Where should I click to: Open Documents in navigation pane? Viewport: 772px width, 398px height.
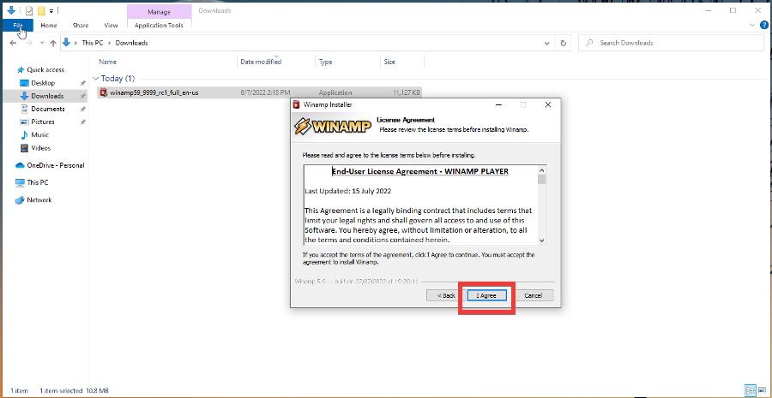click(x=48, y=109)
